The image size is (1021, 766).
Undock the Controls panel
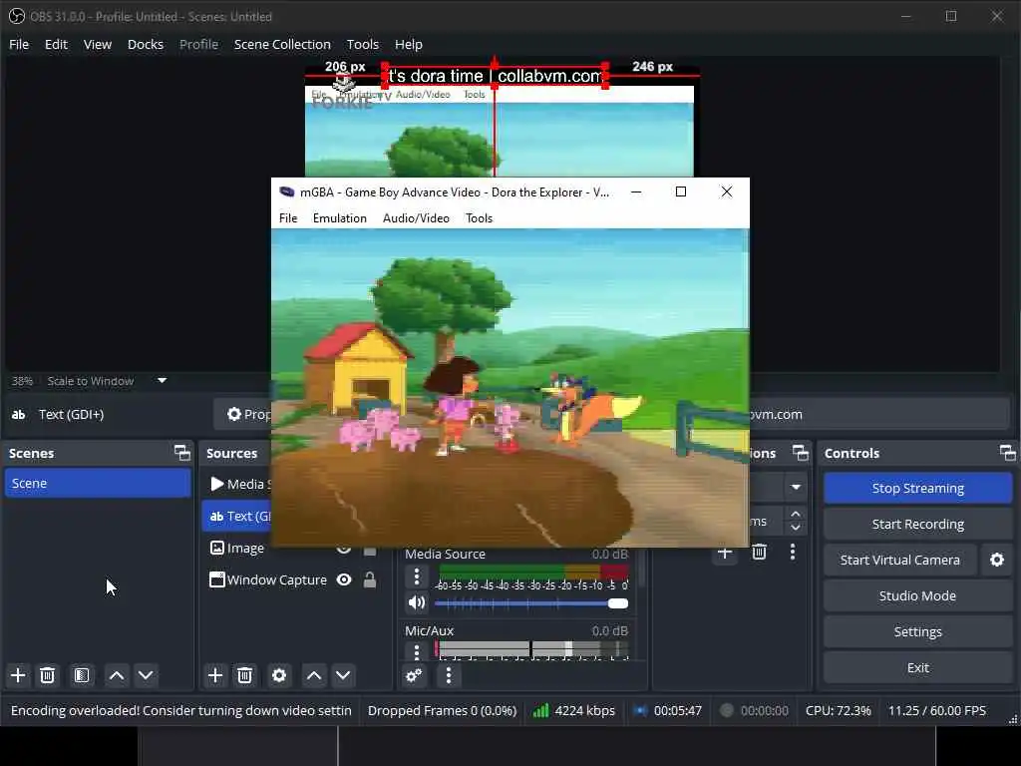click(x=1007, y=453)
